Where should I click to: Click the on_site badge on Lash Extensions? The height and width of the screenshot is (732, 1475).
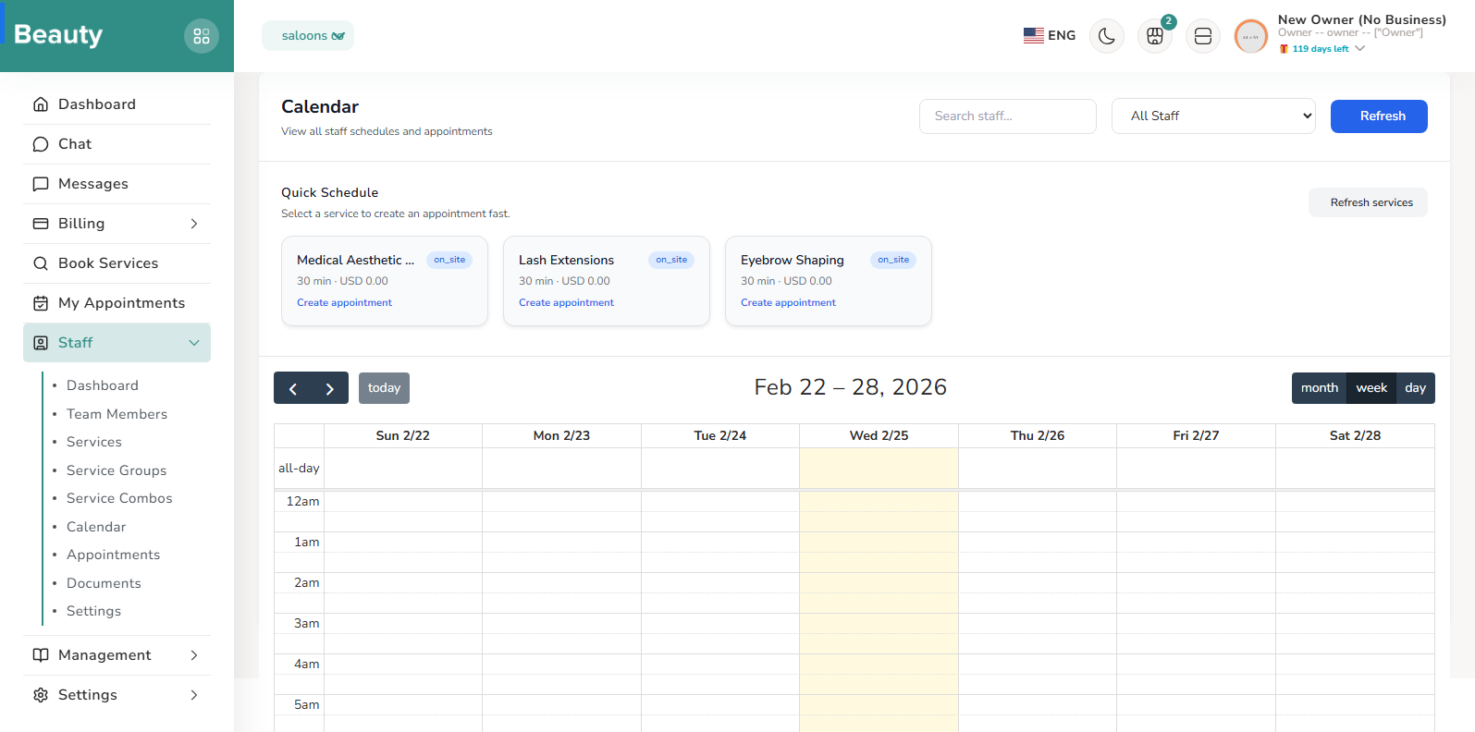[x=671, y=260]
